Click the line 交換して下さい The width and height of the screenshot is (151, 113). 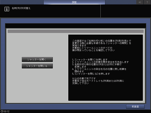pyautogui.click(x=80, y=83)
